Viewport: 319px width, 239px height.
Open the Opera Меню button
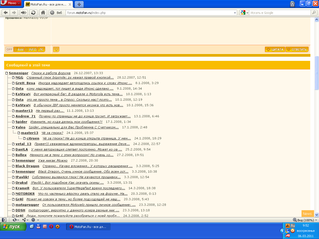11,3
